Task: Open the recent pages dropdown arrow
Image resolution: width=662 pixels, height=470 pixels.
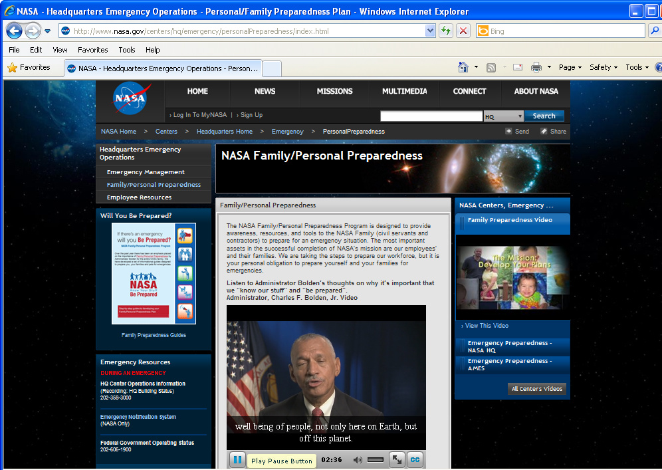Action: pos(47,31)
